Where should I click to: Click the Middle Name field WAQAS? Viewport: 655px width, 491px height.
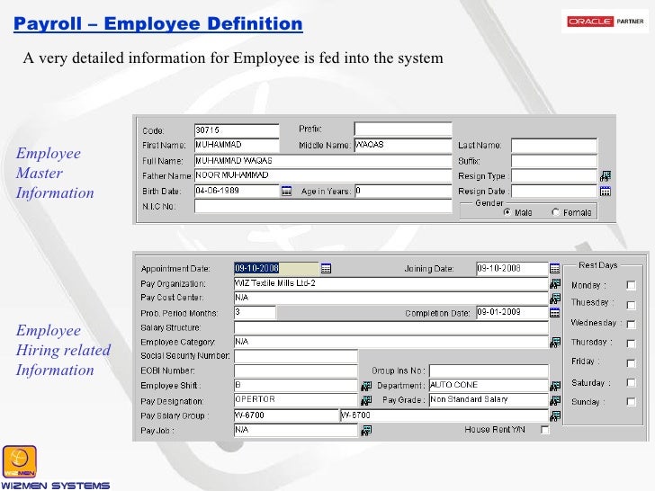pyautogui.click(x=403, y=145)
